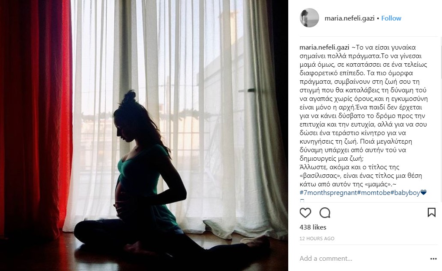
Task: Open username link in caption
Action: click(324, 47)
